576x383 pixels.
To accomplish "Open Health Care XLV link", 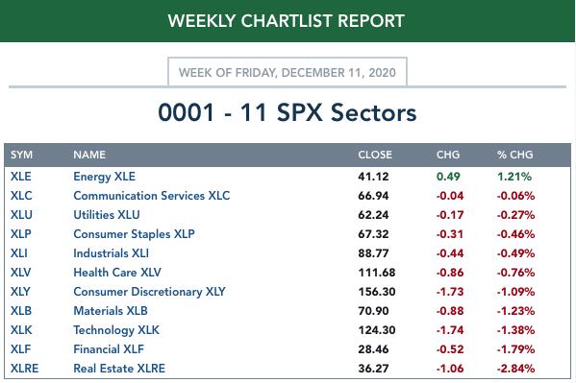I will 117,273.
